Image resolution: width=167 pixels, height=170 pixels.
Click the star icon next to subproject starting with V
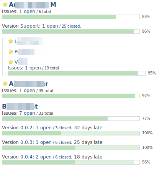tap(11, 62)
